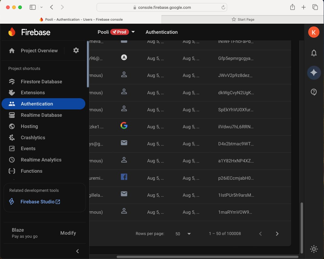324x259 pixels.
Task: Click the Events chart icon
Action: [12, 149]
